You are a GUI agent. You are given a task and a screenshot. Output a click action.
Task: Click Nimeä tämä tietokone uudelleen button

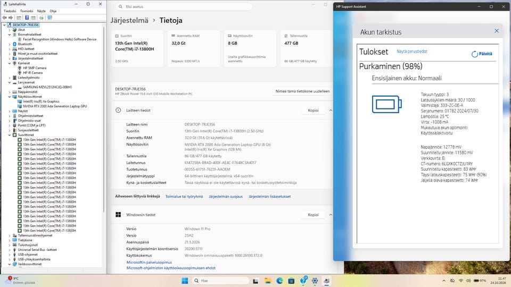(302, 91)
